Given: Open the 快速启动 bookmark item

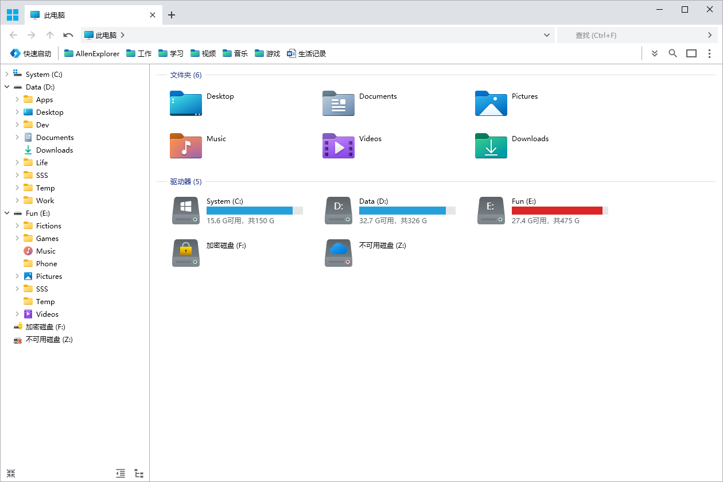Looking at the screenshot, I should click(31, 53).
